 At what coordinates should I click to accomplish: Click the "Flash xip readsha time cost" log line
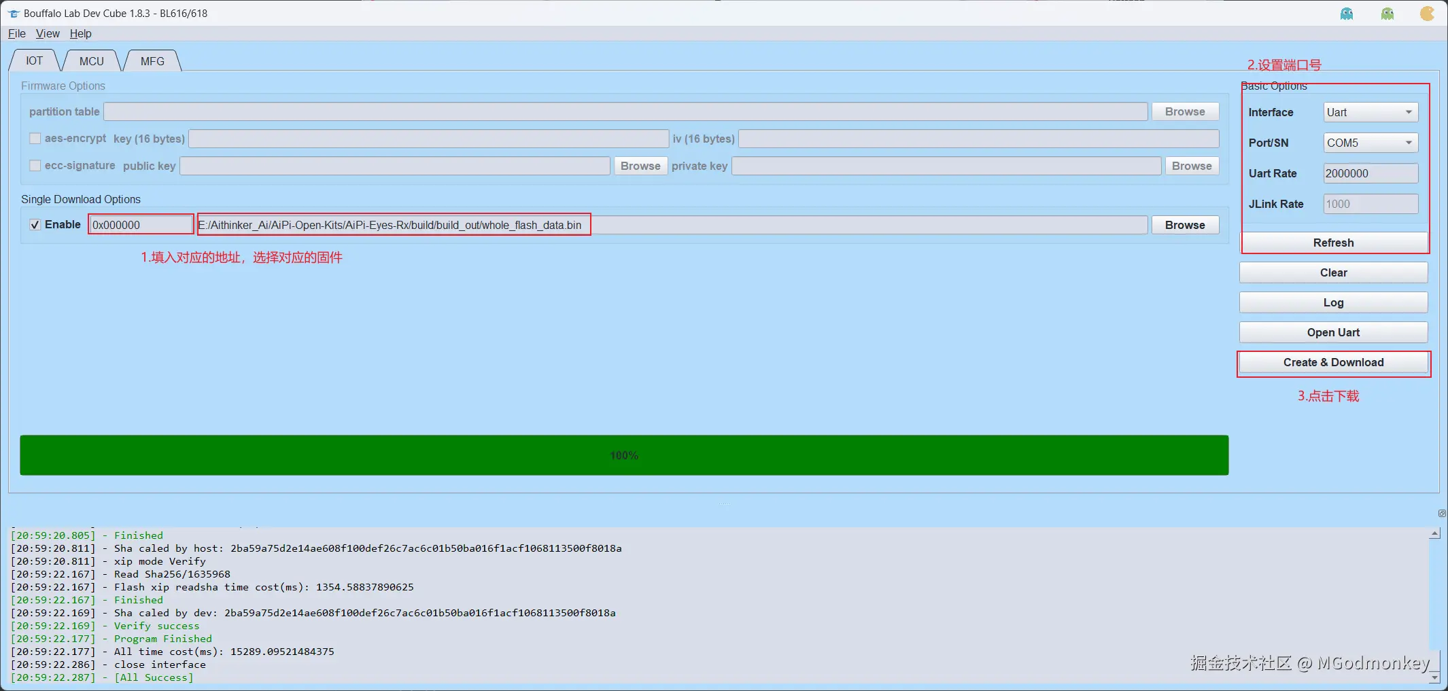point(212,587)
